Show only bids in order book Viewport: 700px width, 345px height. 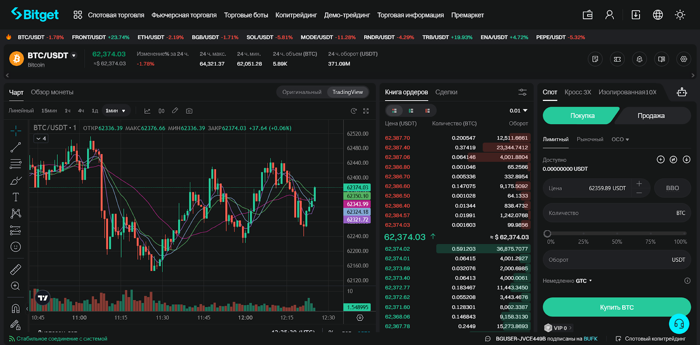411,111
